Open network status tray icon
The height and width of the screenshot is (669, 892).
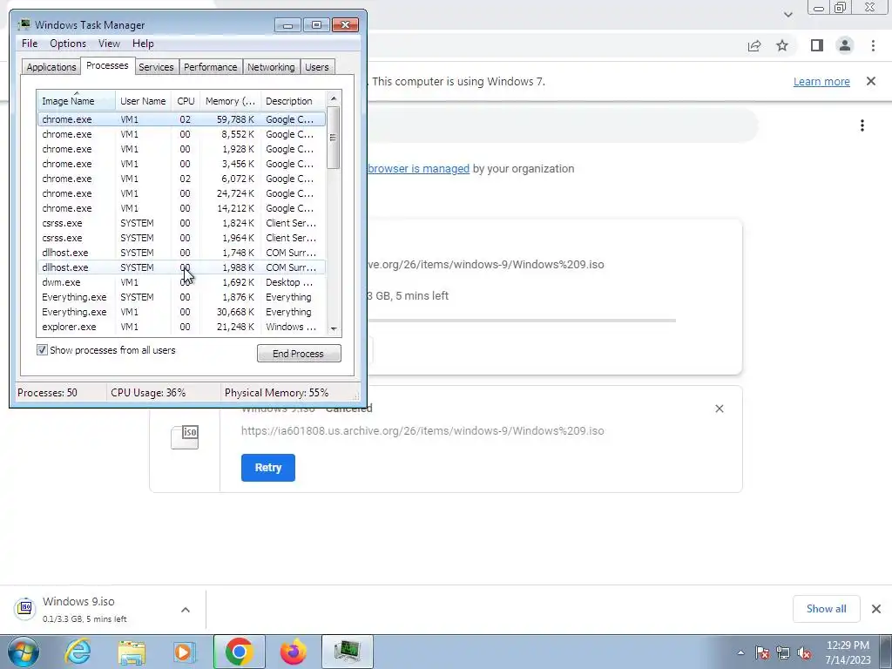783,652
